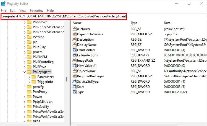Select the PortProxy key in tree

[40, 92]
